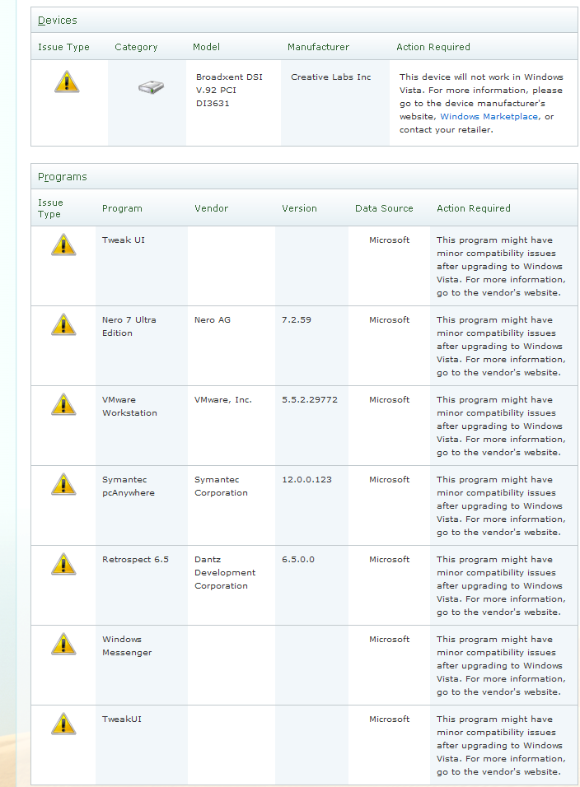The image size is (580, 787).
Task: Click the warning icon in TweakUI row
Action: (63, 724)
